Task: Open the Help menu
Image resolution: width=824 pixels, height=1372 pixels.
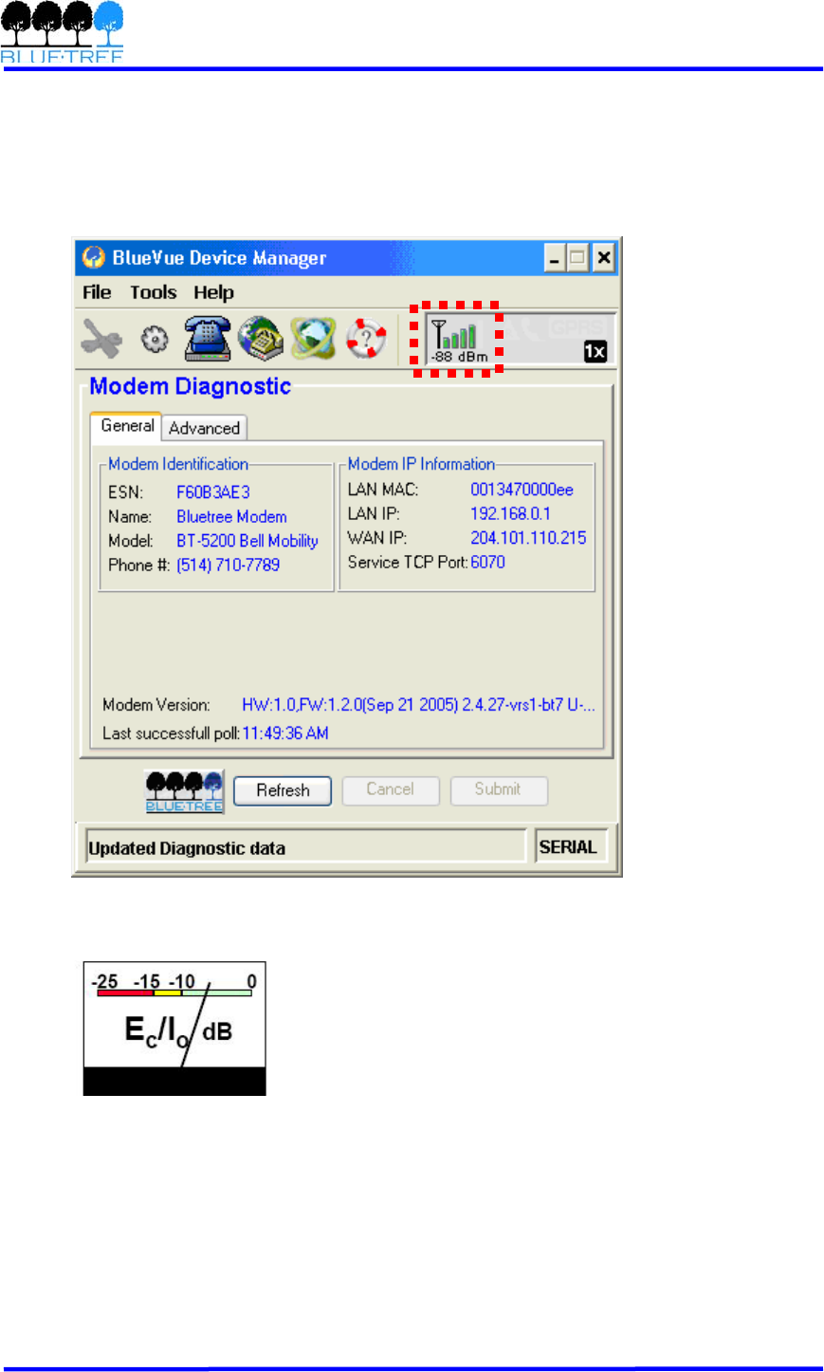Action: pos(213,293)
